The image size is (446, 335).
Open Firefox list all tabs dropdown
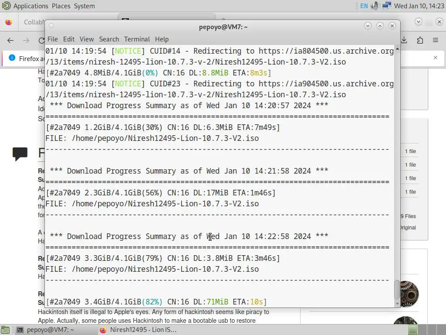419,22
